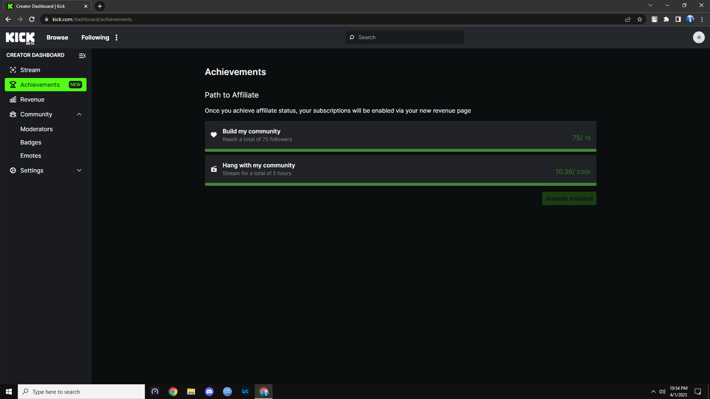Open the three-dot menu next to Following

click(x=116, y=37)
